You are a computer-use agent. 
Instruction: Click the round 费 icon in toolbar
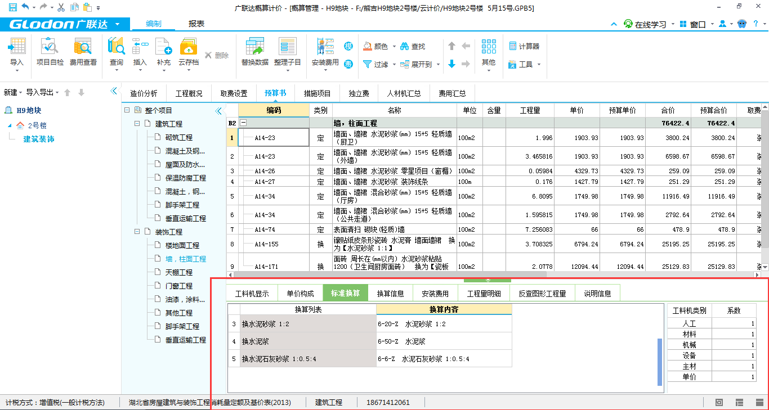348,64
